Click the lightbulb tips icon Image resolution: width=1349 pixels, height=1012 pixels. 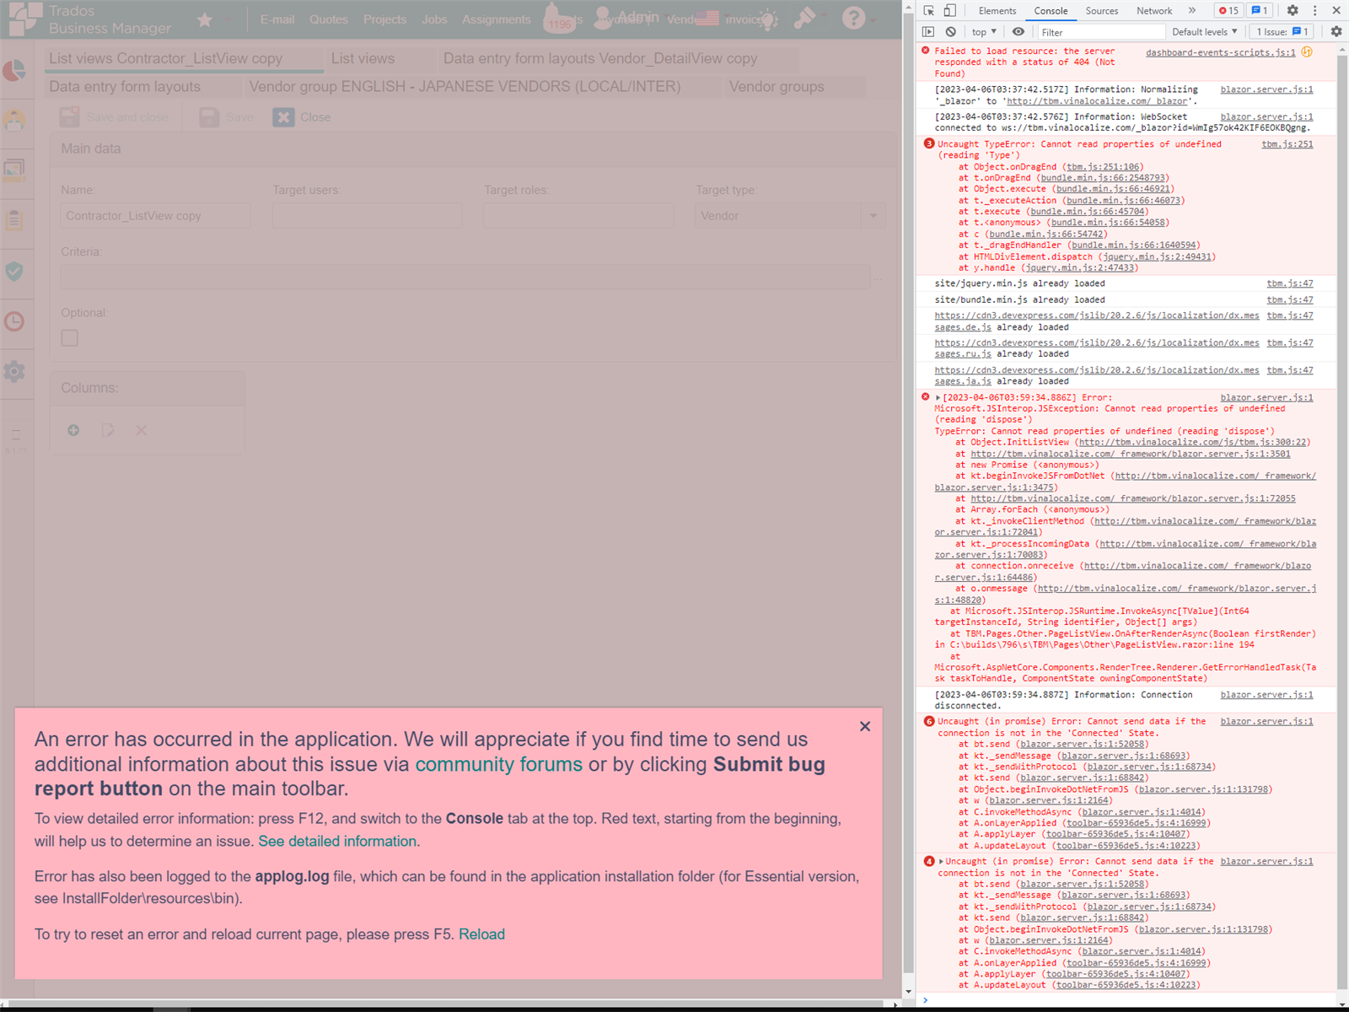pos(767,19)
